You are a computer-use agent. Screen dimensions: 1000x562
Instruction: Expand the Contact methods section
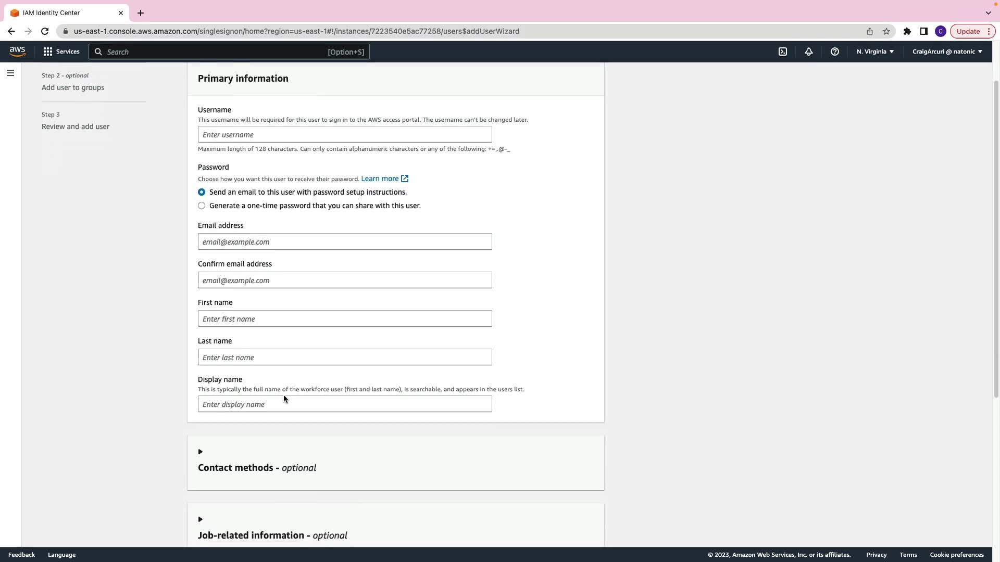200,452
